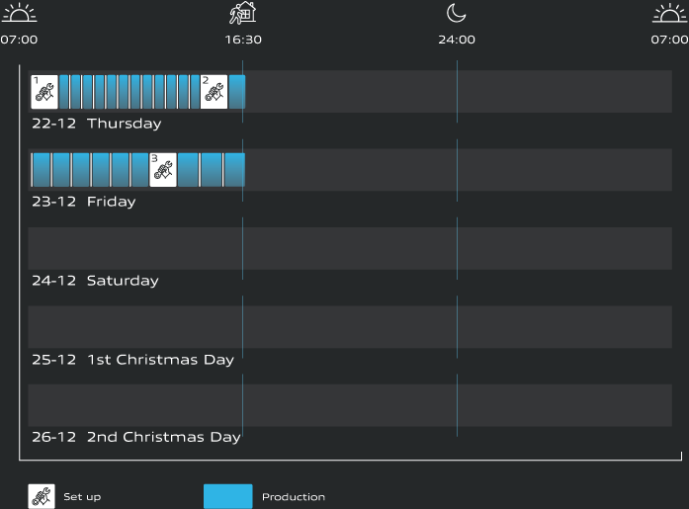Image resolution: width=689 pixels, height=509 pixels.
Task: Click the Production legend color swatch
Action: point(228,496)
